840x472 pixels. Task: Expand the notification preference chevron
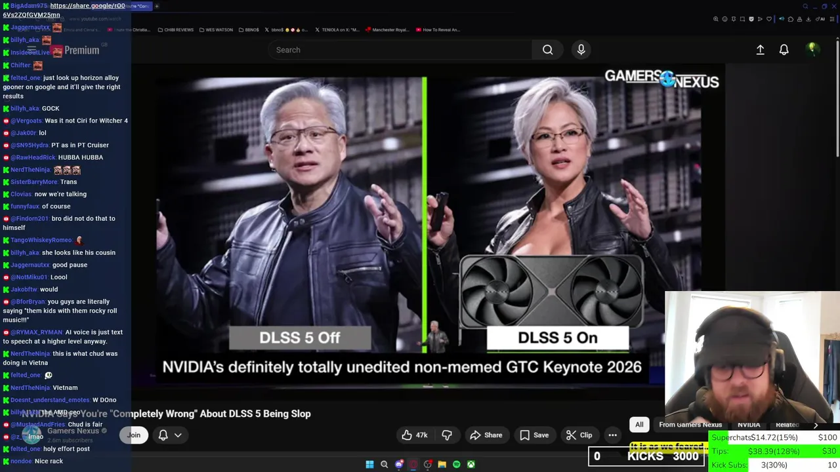tap(178, 435)
